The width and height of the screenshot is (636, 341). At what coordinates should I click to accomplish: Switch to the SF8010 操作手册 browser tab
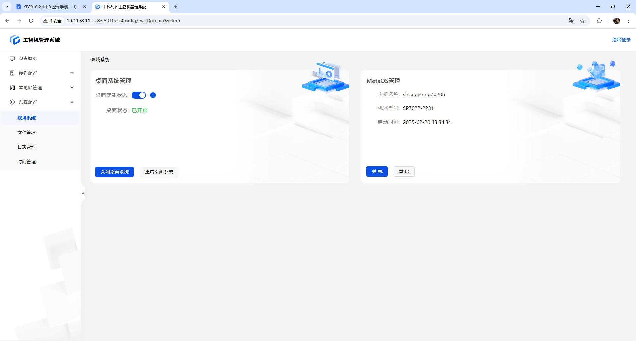tap(51, 7)
